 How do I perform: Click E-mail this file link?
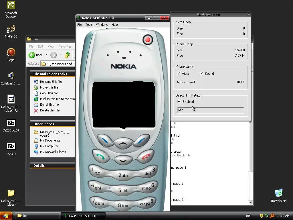49,105
